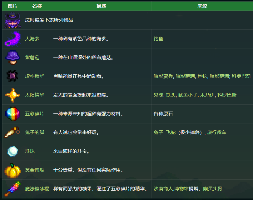The height and width of the screenshot is (200, 253).
Task: Follow the 科罗巴斯 link in 虚空精华 row
Action: [x=241, y=76]
